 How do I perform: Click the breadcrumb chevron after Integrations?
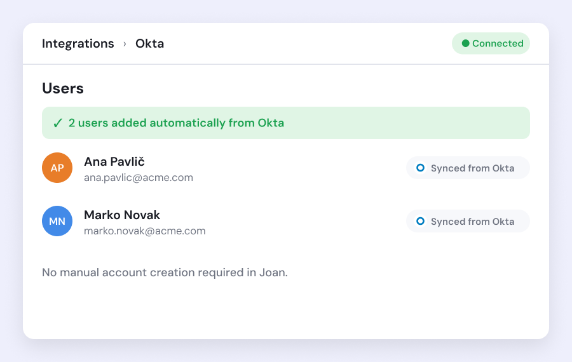125,44
